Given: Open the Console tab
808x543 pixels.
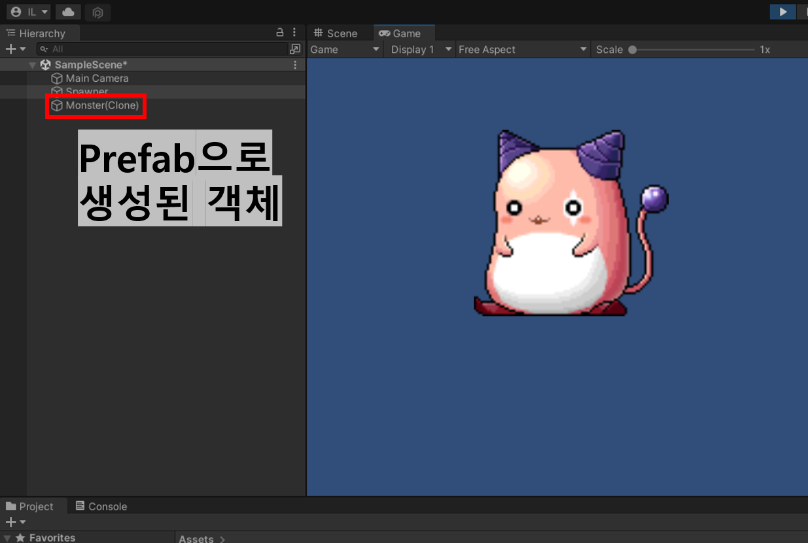Looking at the screenshot, I should (101, 506).
